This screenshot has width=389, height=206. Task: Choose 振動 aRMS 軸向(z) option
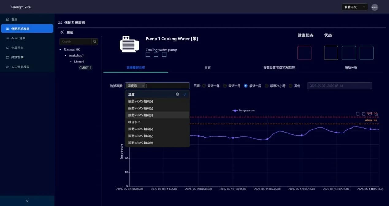[157, 143]
